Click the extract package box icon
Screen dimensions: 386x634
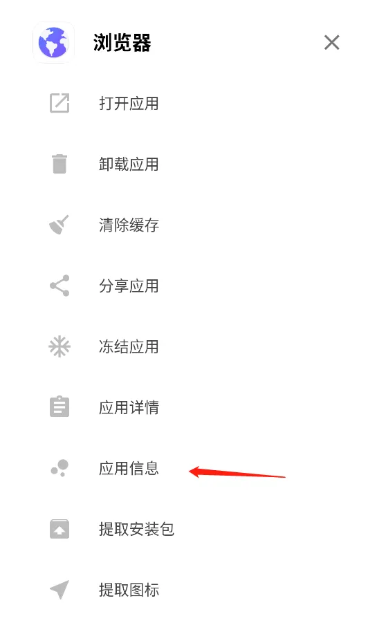point(59,529)
